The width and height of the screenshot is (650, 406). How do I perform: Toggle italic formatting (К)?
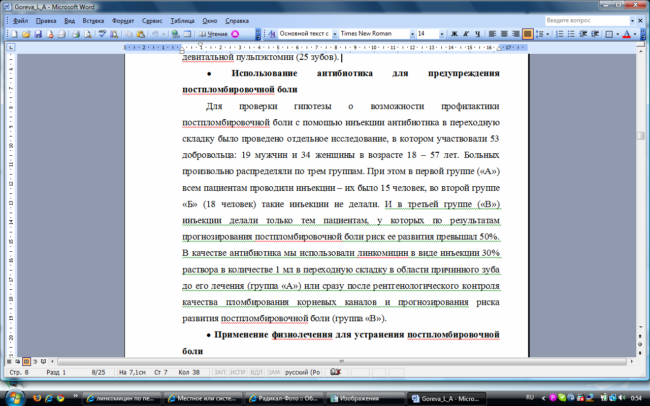(466, 34)
